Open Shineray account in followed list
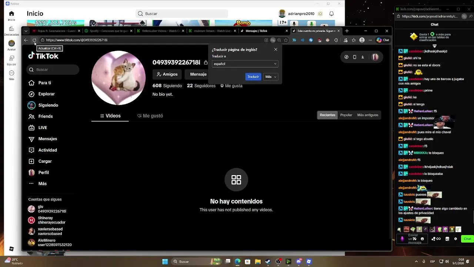This screenshot has height=267, width=474. pyautogui.click(x=47, y=220)
